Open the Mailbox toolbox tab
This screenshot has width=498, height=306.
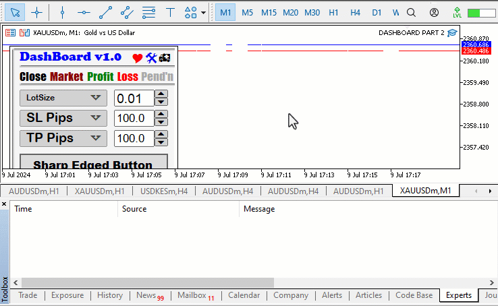tap(196, 295)
